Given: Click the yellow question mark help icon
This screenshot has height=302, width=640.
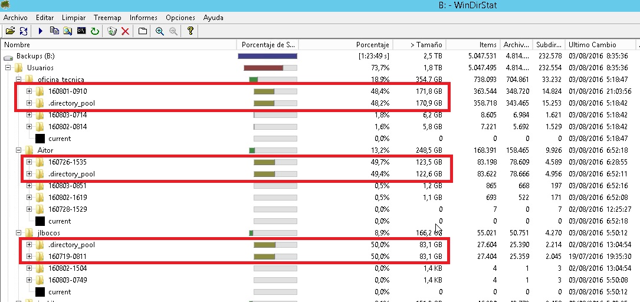Looking at the screenshot, I should click(x=190, y=31).
